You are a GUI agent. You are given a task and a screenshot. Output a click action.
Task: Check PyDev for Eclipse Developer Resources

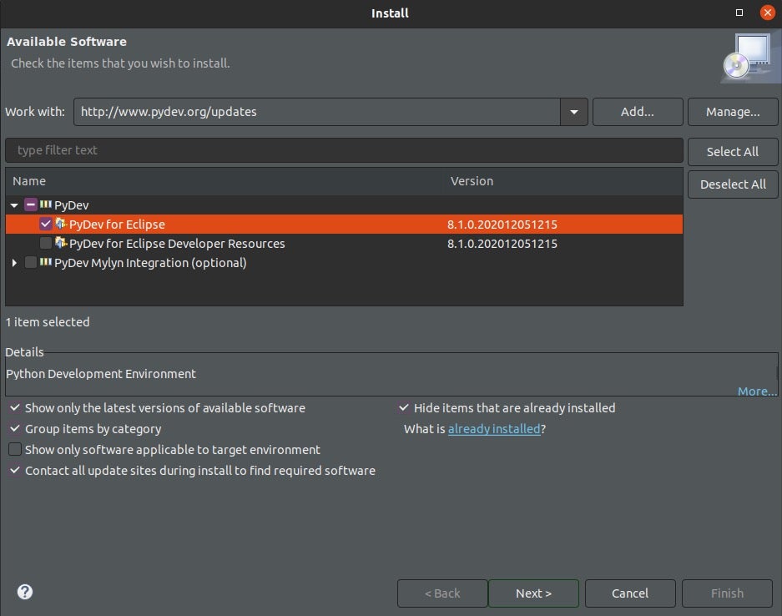click(x=46, y=243)
